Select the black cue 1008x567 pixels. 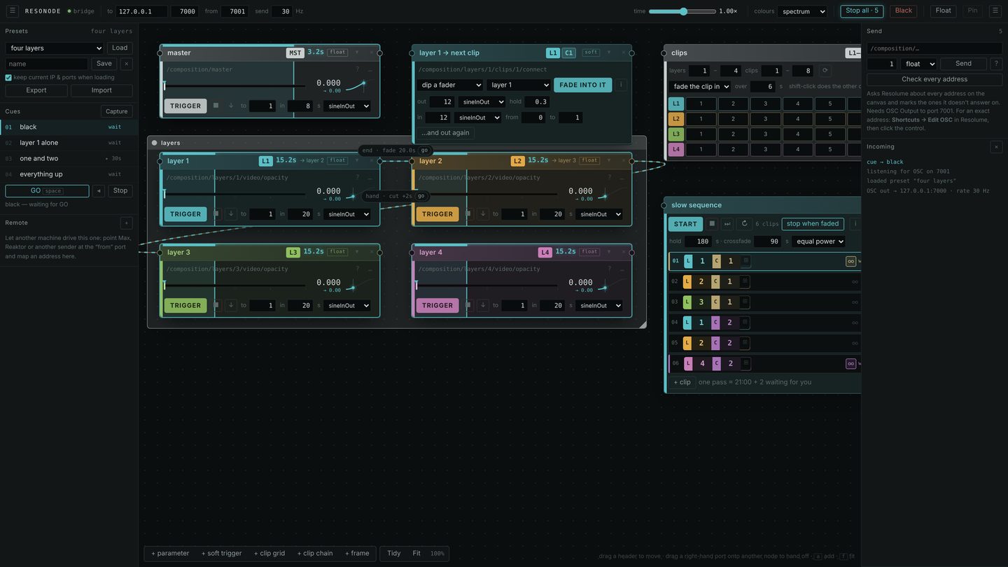[x=69, y=127]
